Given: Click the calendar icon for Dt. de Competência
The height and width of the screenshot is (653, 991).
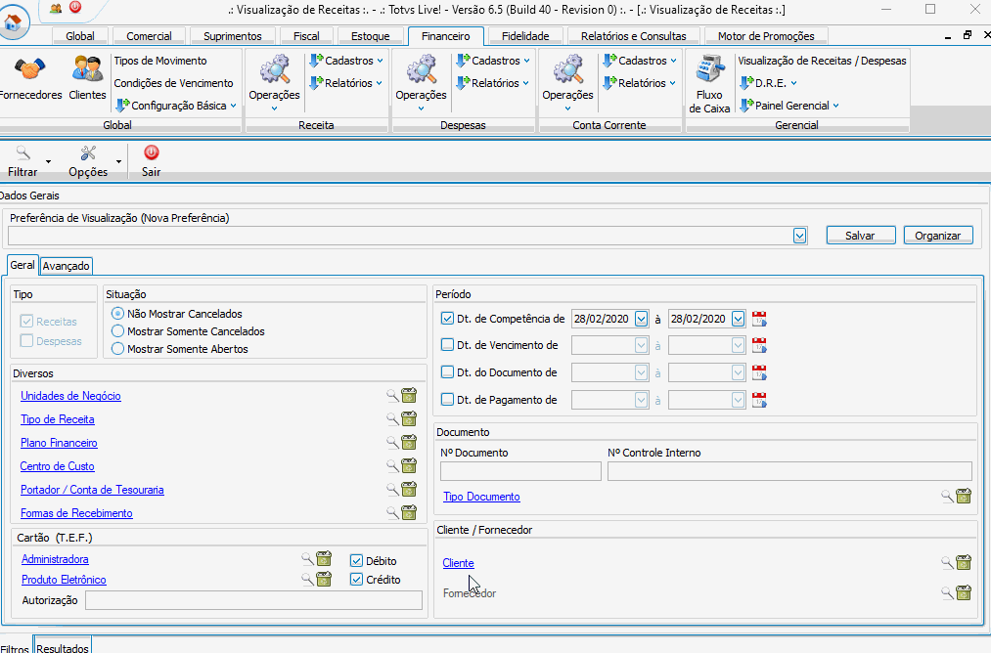Looking at the screenshot, I should tap(759, 319).
